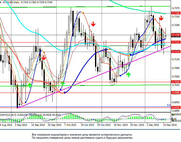The width and height of the screenshot is (181, 142).
Task: Click the red 0.6980 price level label
Action: [176, 93]
